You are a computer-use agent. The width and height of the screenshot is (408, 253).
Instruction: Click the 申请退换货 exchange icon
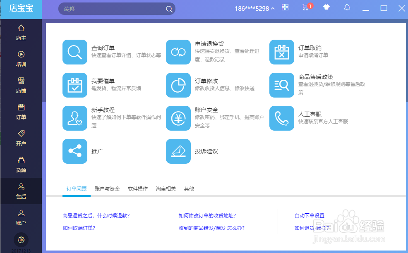point(178,52)
